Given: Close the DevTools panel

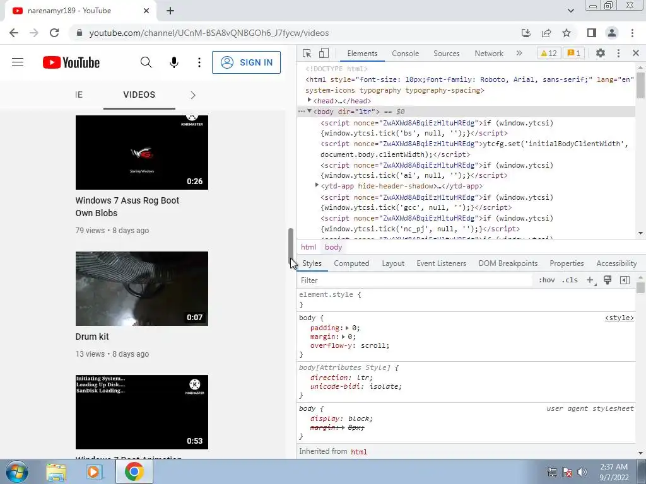Looking at the screenshot, I should [x=636, y=53].
